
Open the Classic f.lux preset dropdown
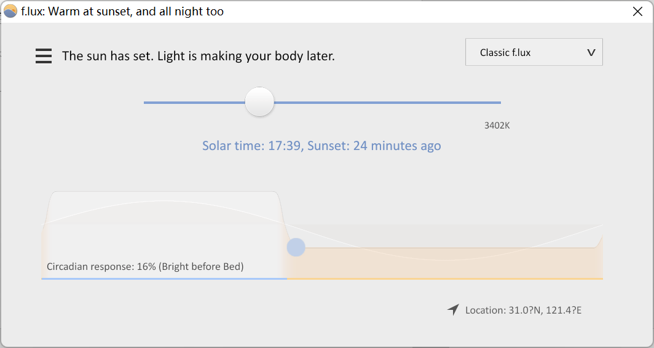tap(534, 52)
